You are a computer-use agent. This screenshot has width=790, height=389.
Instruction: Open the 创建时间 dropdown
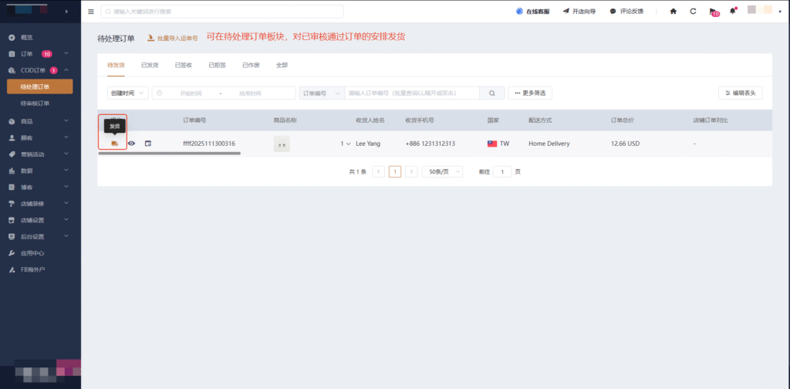[x=127, y=93]
